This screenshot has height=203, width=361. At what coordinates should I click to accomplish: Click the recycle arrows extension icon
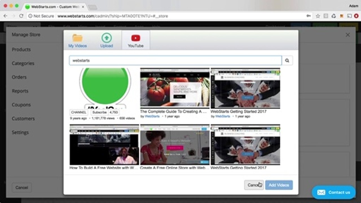pos(334,16)
